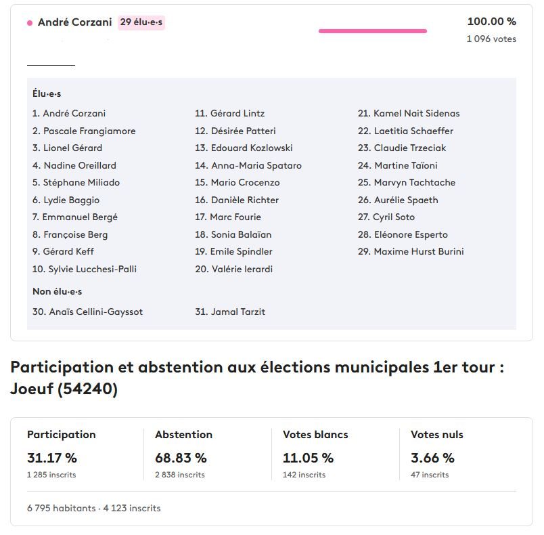Click the "Votes blancs" 11.05 % figure

[x=308, y=458]
